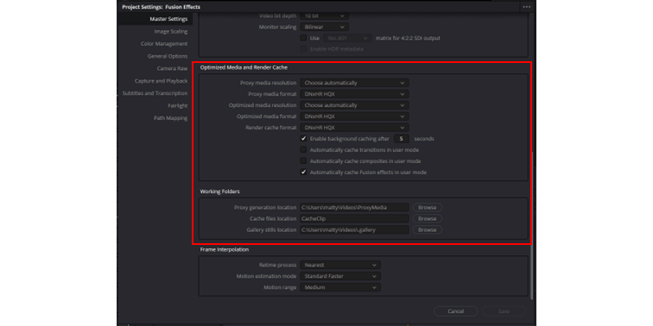Enable Automatically cache composites in user mode

coord(303,161)
